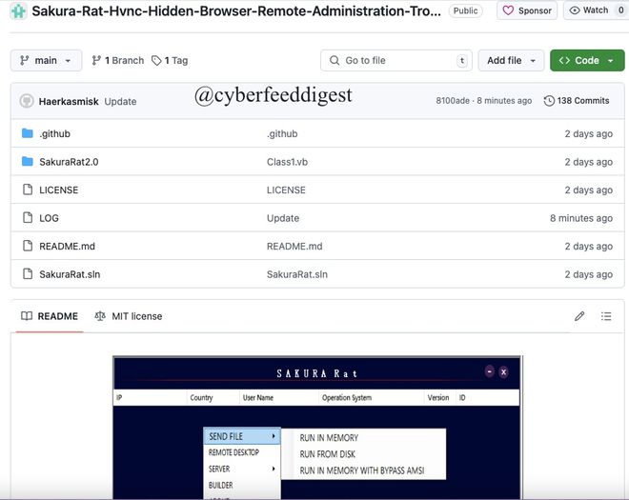The image size is (629, 500).
Task: Click the clock history icon beside commits
Action: click(549, 101)
